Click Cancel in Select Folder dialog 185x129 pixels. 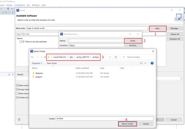(x=146, y=124)
